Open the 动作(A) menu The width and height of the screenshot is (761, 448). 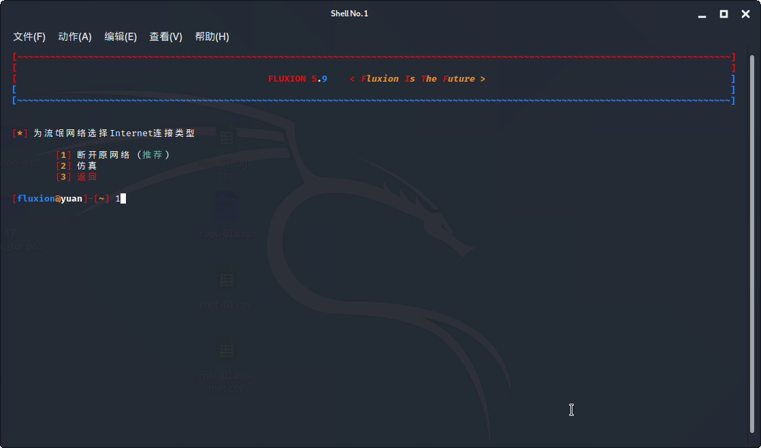click(x=75, y=37)
